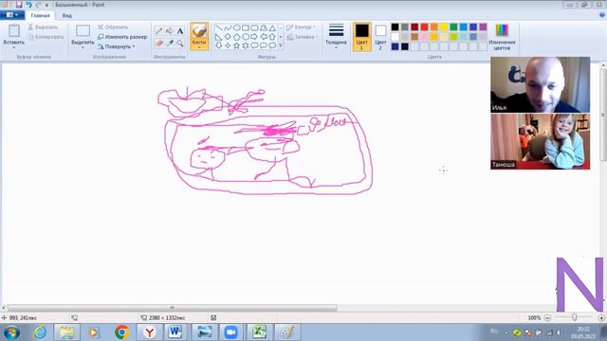This screenshot has height=341, width=607.
Task: Open the Paint file menu button
Action: pyautogui.click(x=12, y=15)
